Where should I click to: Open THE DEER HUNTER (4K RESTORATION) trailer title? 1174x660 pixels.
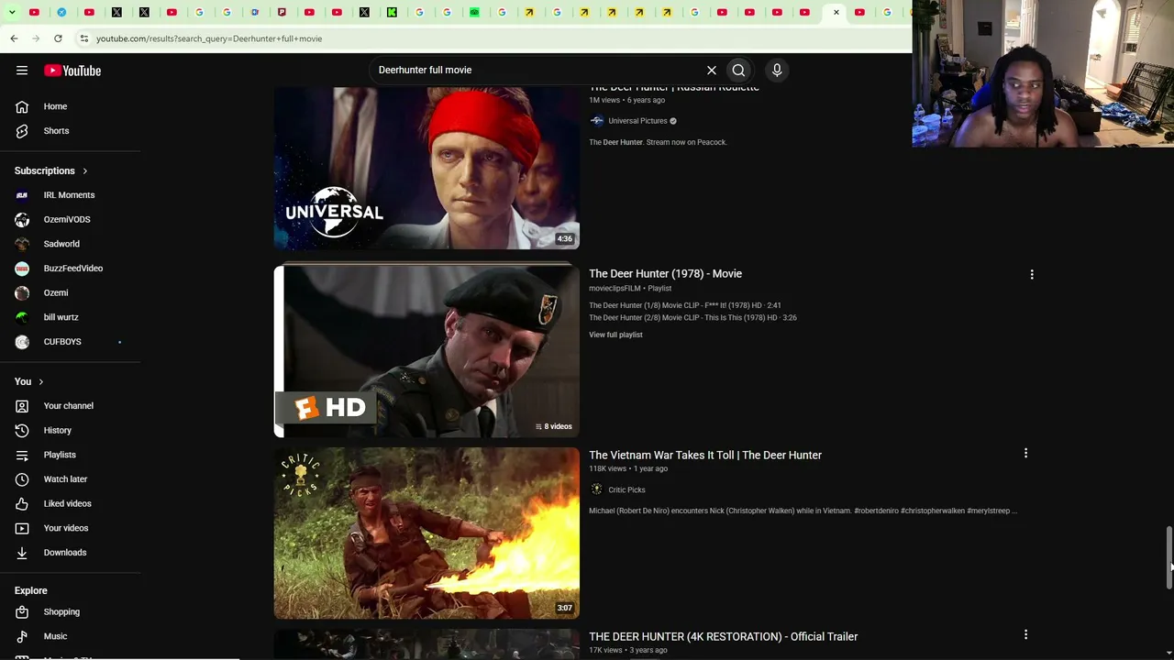(x=723, y=636)
